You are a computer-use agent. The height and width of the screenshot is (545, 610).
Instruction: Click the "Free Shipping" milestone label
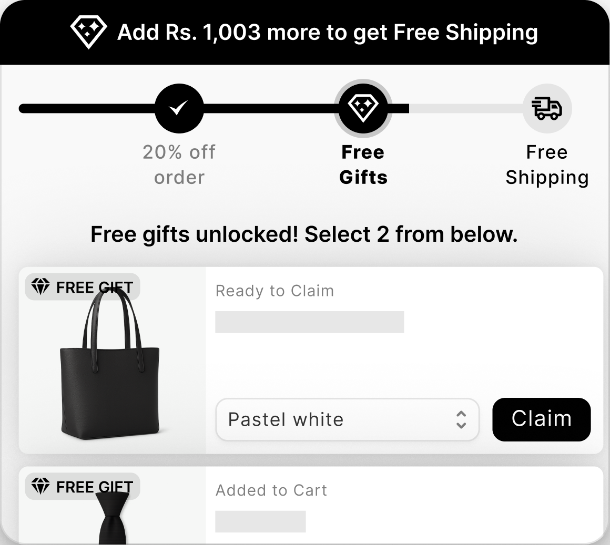click(x=547, y=164)
